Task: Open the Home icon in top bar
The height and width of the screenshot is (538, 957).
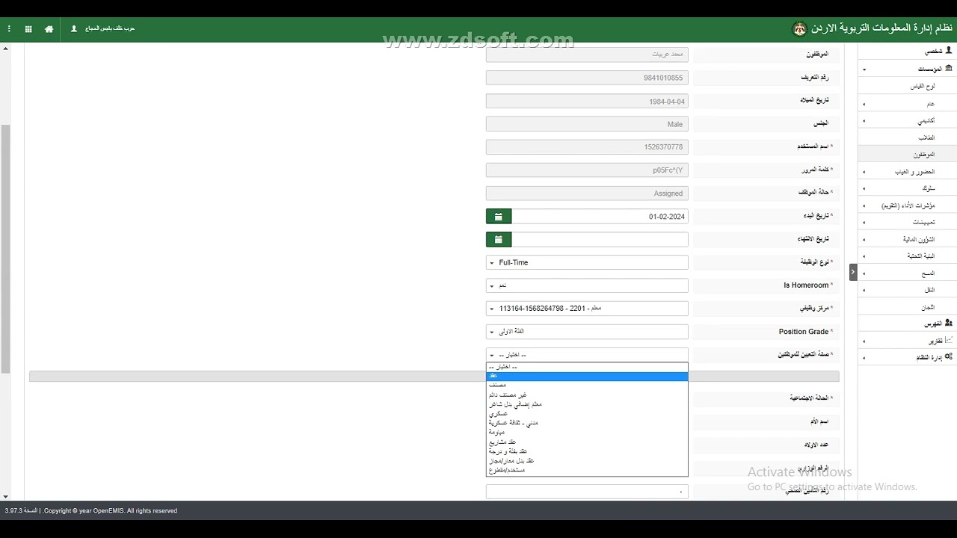Action: click(x=49, y=29)
